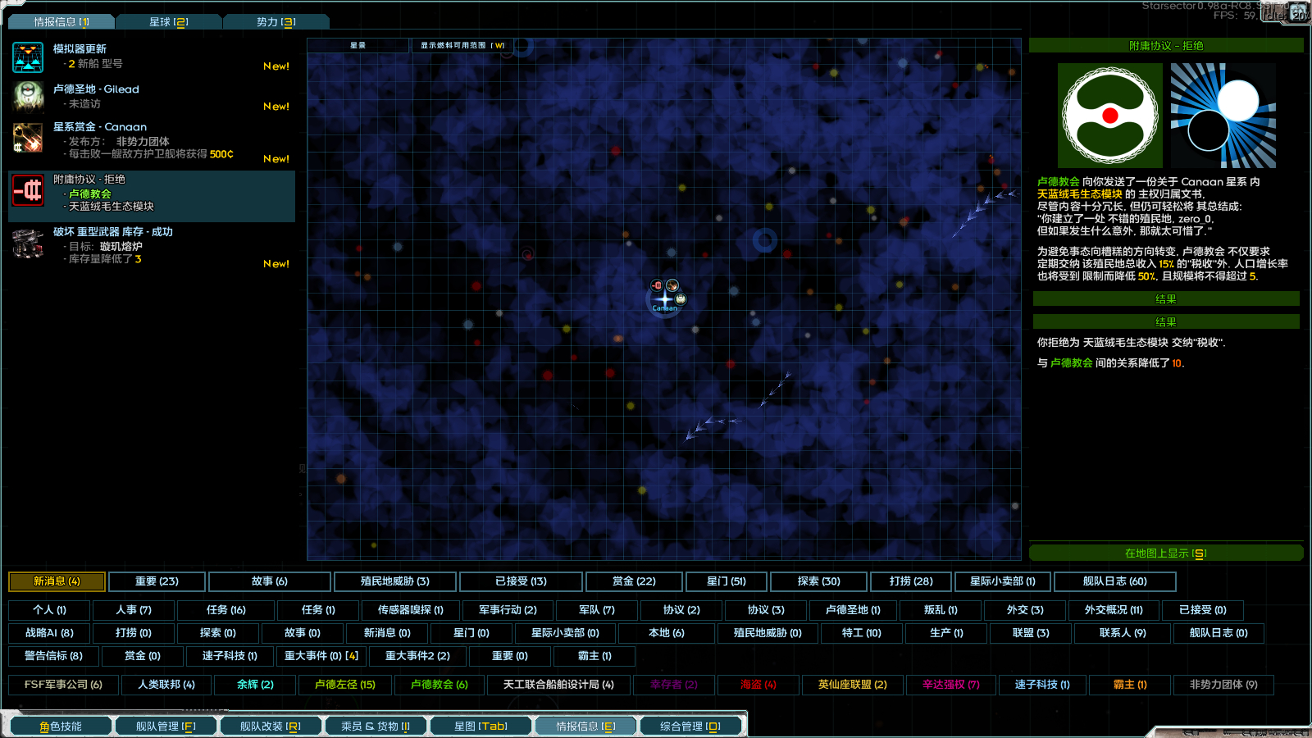
Task: Filter by 非势力团体 (9) faction
Action: [x=1223, y=685]
